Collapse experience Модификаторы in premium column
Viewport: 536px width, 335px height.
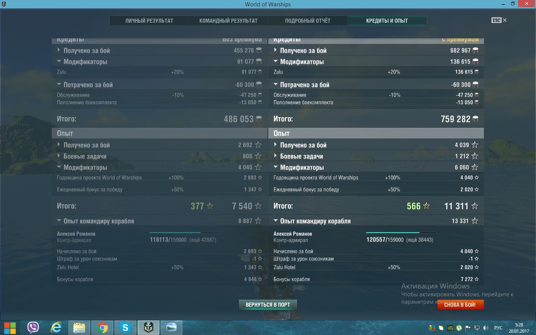pyautogui.click(x=275, y=167)
